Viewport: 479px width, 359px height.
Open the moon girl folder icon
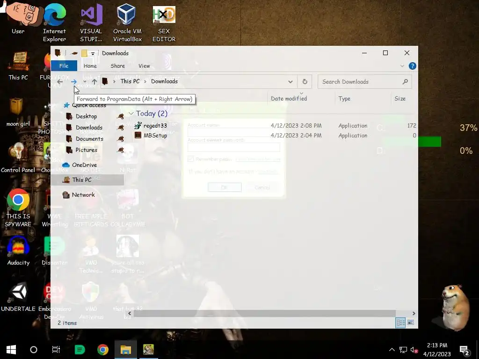click(18, 112)
